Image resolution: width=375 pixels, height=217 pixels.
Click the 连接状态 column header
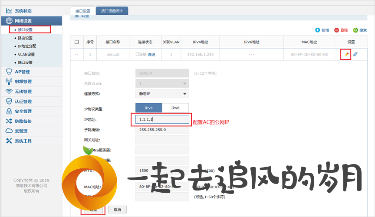[145, 42]
